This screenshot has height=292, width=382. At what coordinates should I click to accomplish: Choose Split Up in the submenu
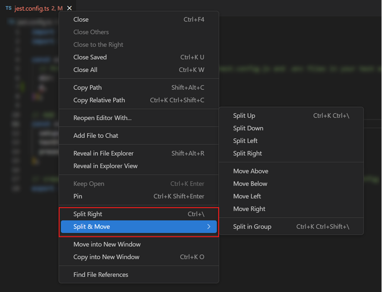(244, 116)
